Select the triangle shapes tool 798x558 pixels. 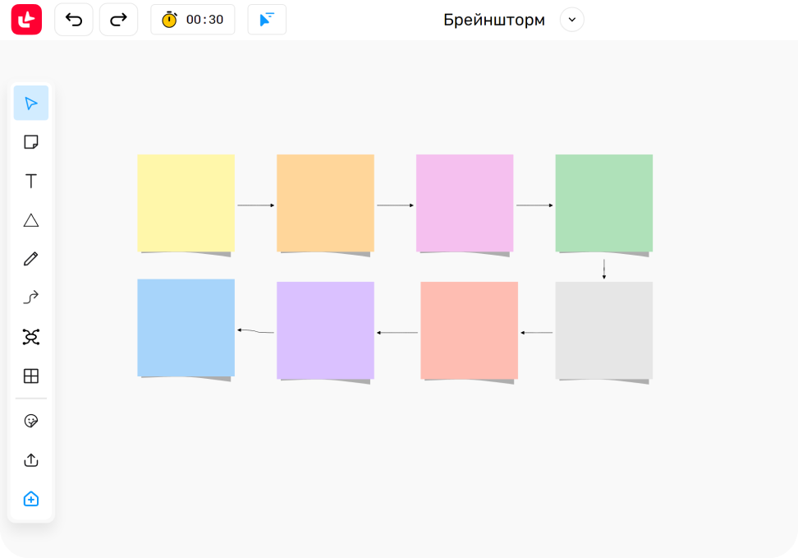[31, 220]
